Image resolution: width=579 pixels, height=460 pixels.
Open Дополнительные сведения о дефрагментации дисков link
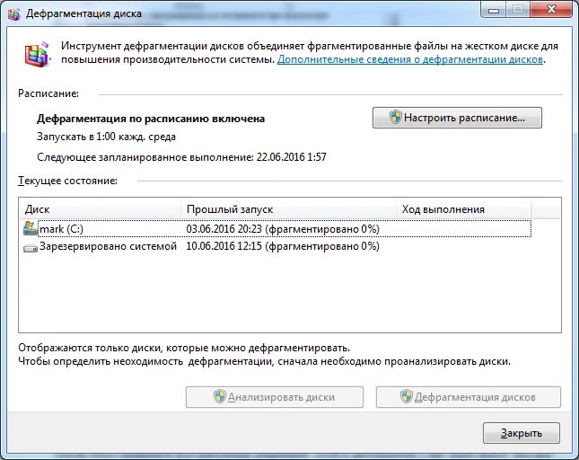click(410, 59)
